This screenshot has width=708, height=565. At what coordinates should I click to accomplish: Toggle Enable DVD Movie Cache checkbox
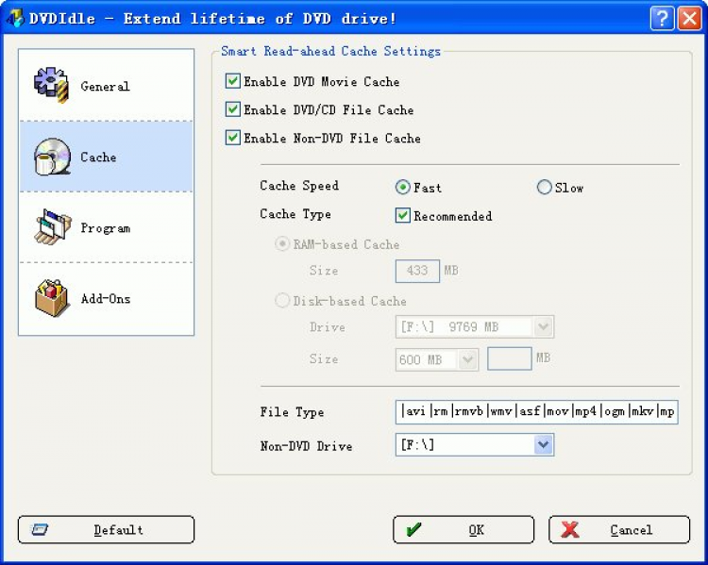point(232,81)
